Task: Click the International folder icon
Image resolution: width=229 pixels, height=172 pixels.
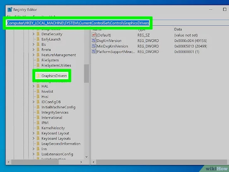Action: coord(38,118)
